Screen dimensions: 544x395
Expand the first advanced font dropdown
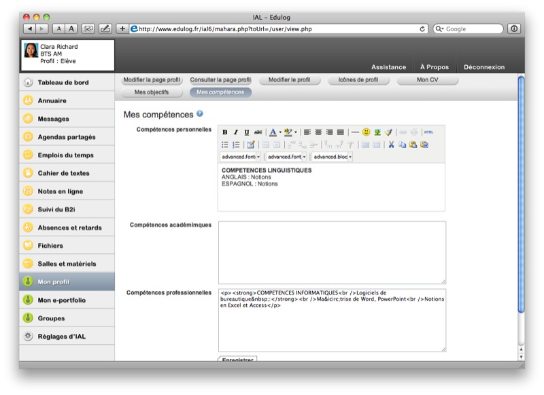[x=258, y=157]
